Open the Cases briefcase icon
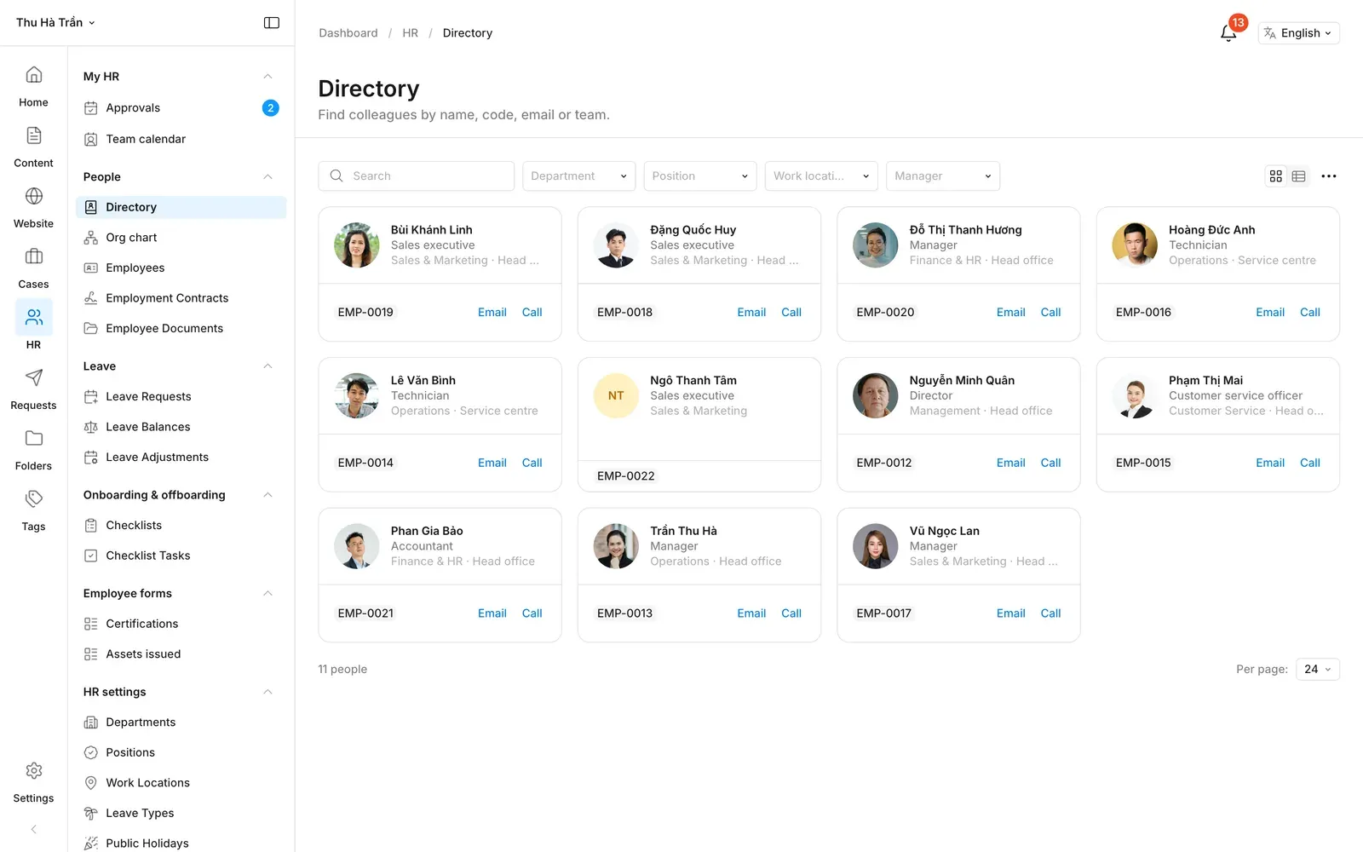 click(x=33, y=256)
